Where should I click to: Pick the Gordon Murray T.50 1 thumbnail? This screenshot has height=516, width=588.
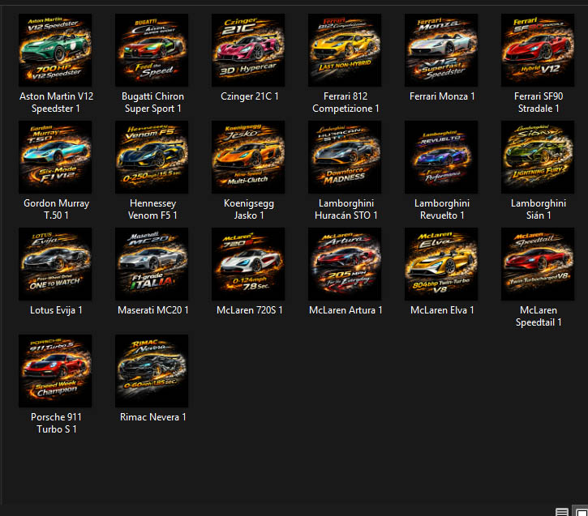(x=55, y=157)
